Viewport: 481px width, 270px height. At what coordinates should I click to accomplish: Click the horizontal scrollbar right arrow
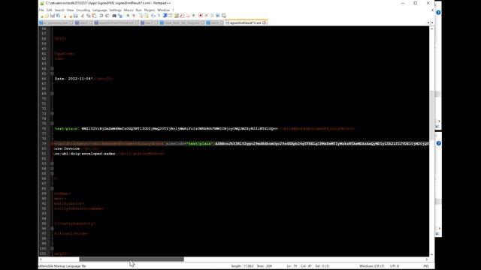coord(427,259)
